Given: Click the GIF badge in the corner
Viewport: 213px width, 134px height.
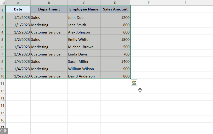Looking at the screenshot, I should 4,131.
